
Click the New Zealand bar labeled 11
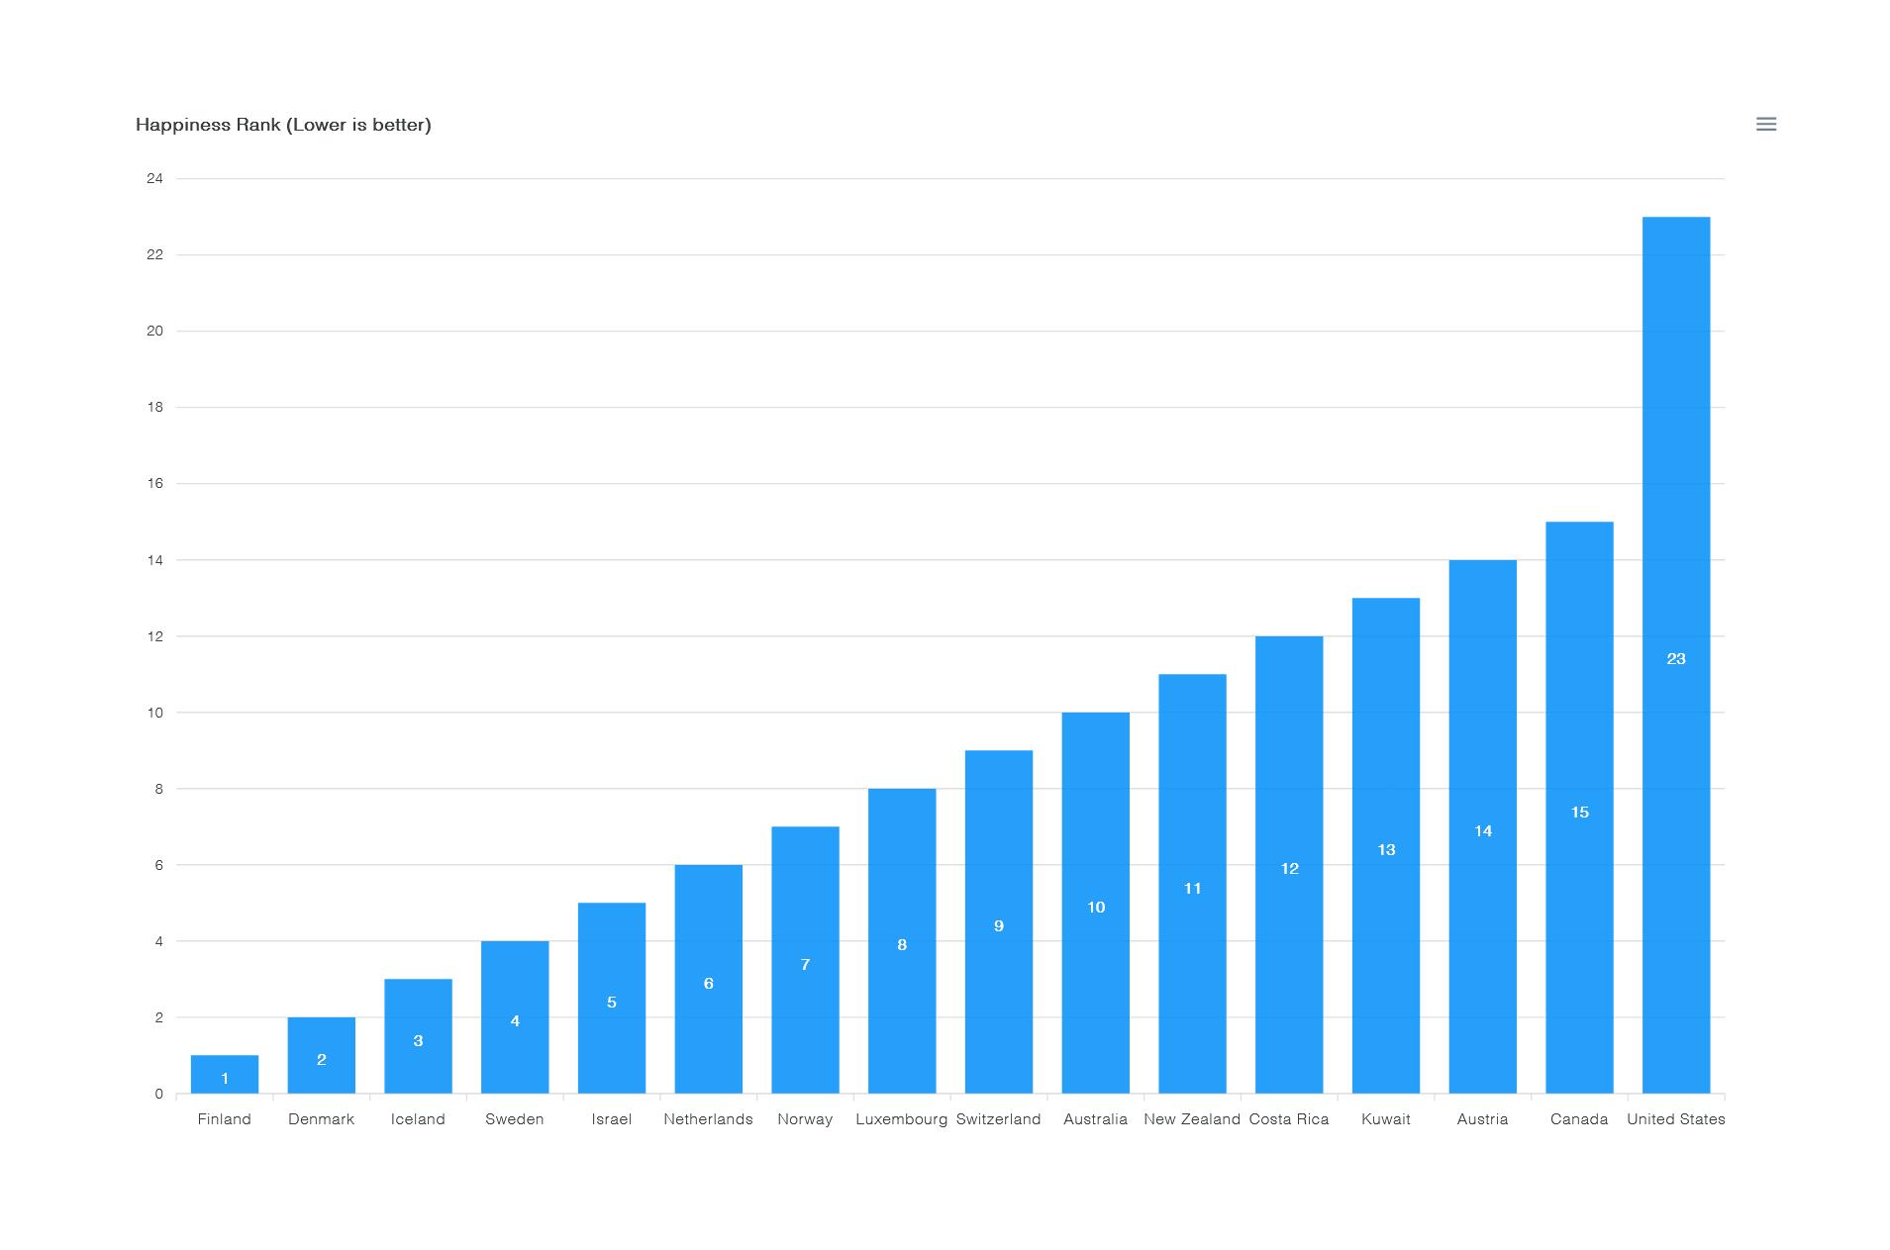point(1192,884)
